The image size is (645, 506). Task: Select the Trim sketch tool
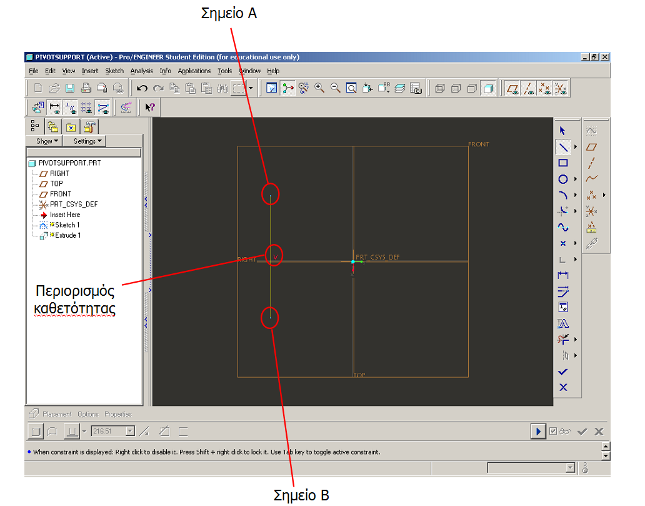coord(563,339)
